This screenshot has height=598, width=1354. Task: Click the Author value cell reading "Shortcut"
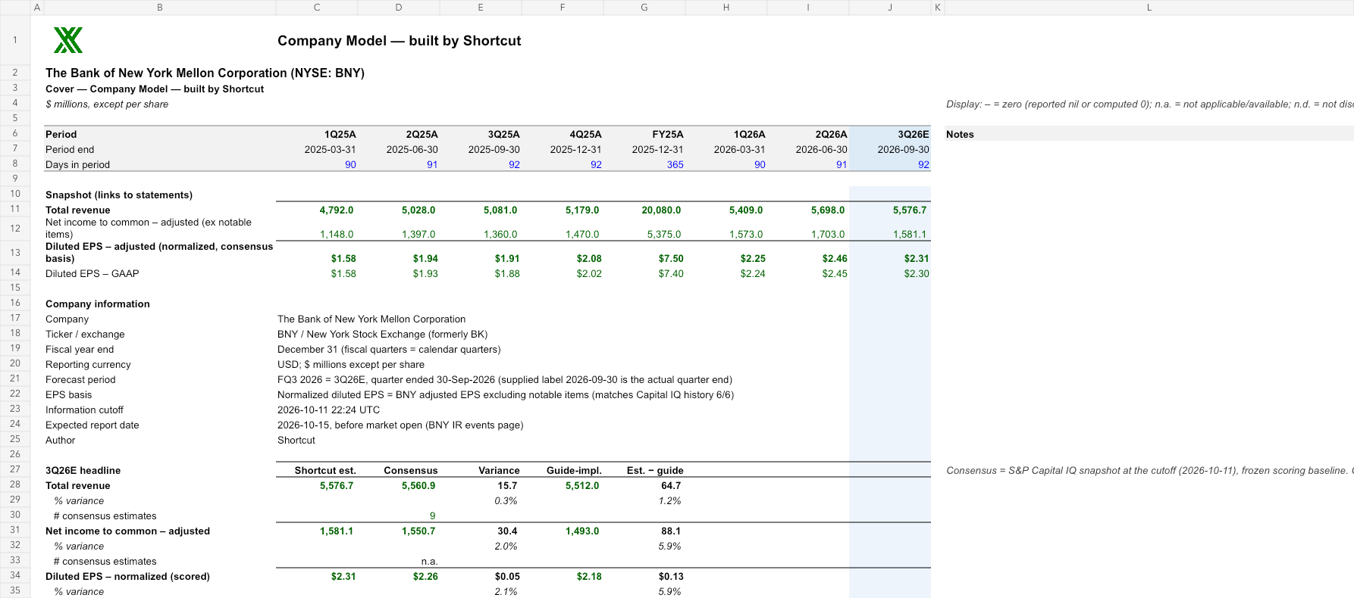point(296,440)
